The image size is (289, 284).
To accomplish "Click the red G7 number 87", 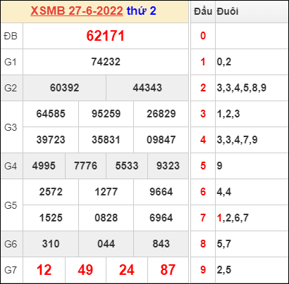I will point(168,270).
